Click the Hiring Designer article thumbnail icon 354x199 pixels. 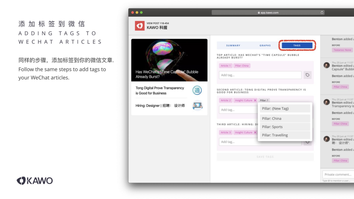tap(197, 105)
